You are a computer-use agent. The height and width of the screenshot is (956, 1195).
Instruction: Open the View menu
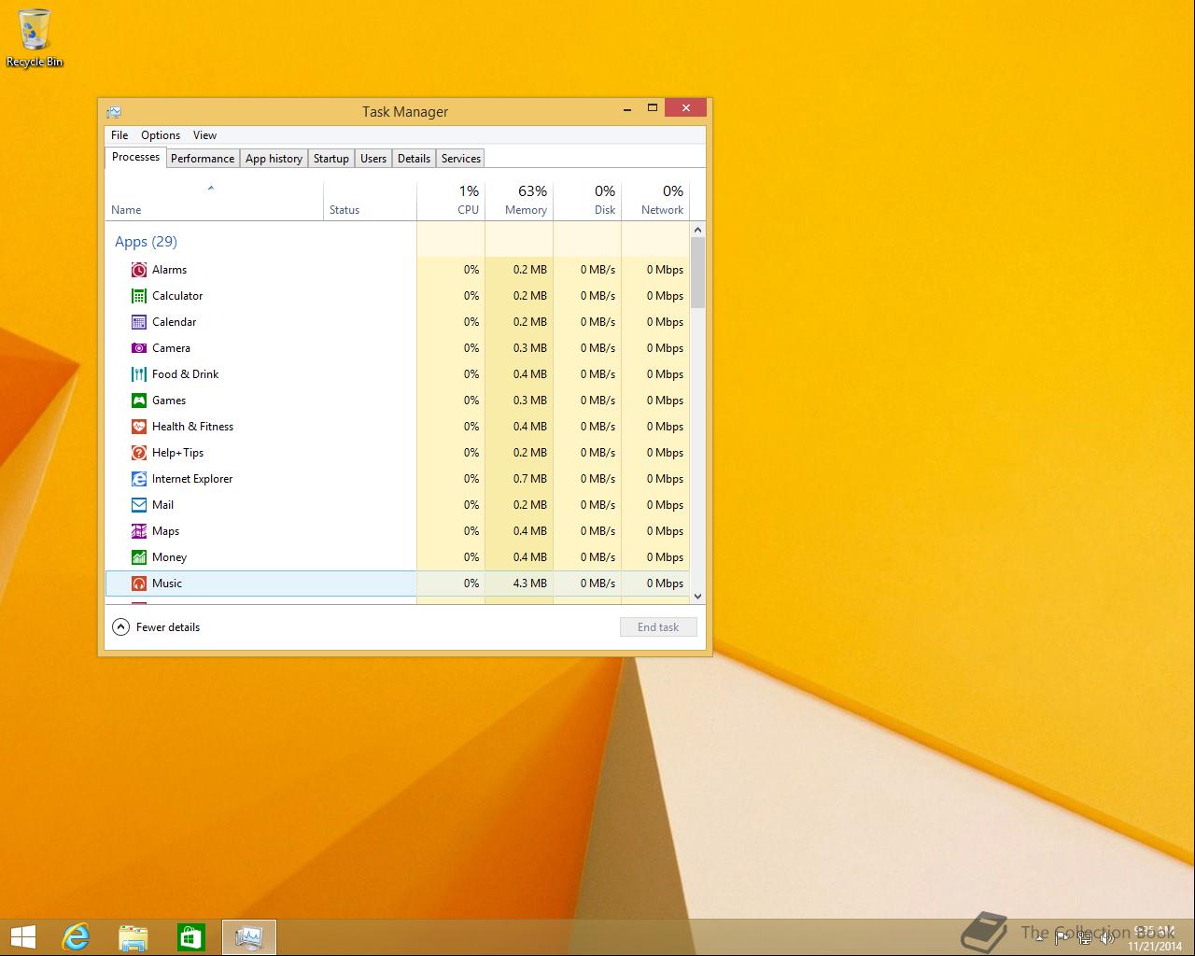pos(204,135)
